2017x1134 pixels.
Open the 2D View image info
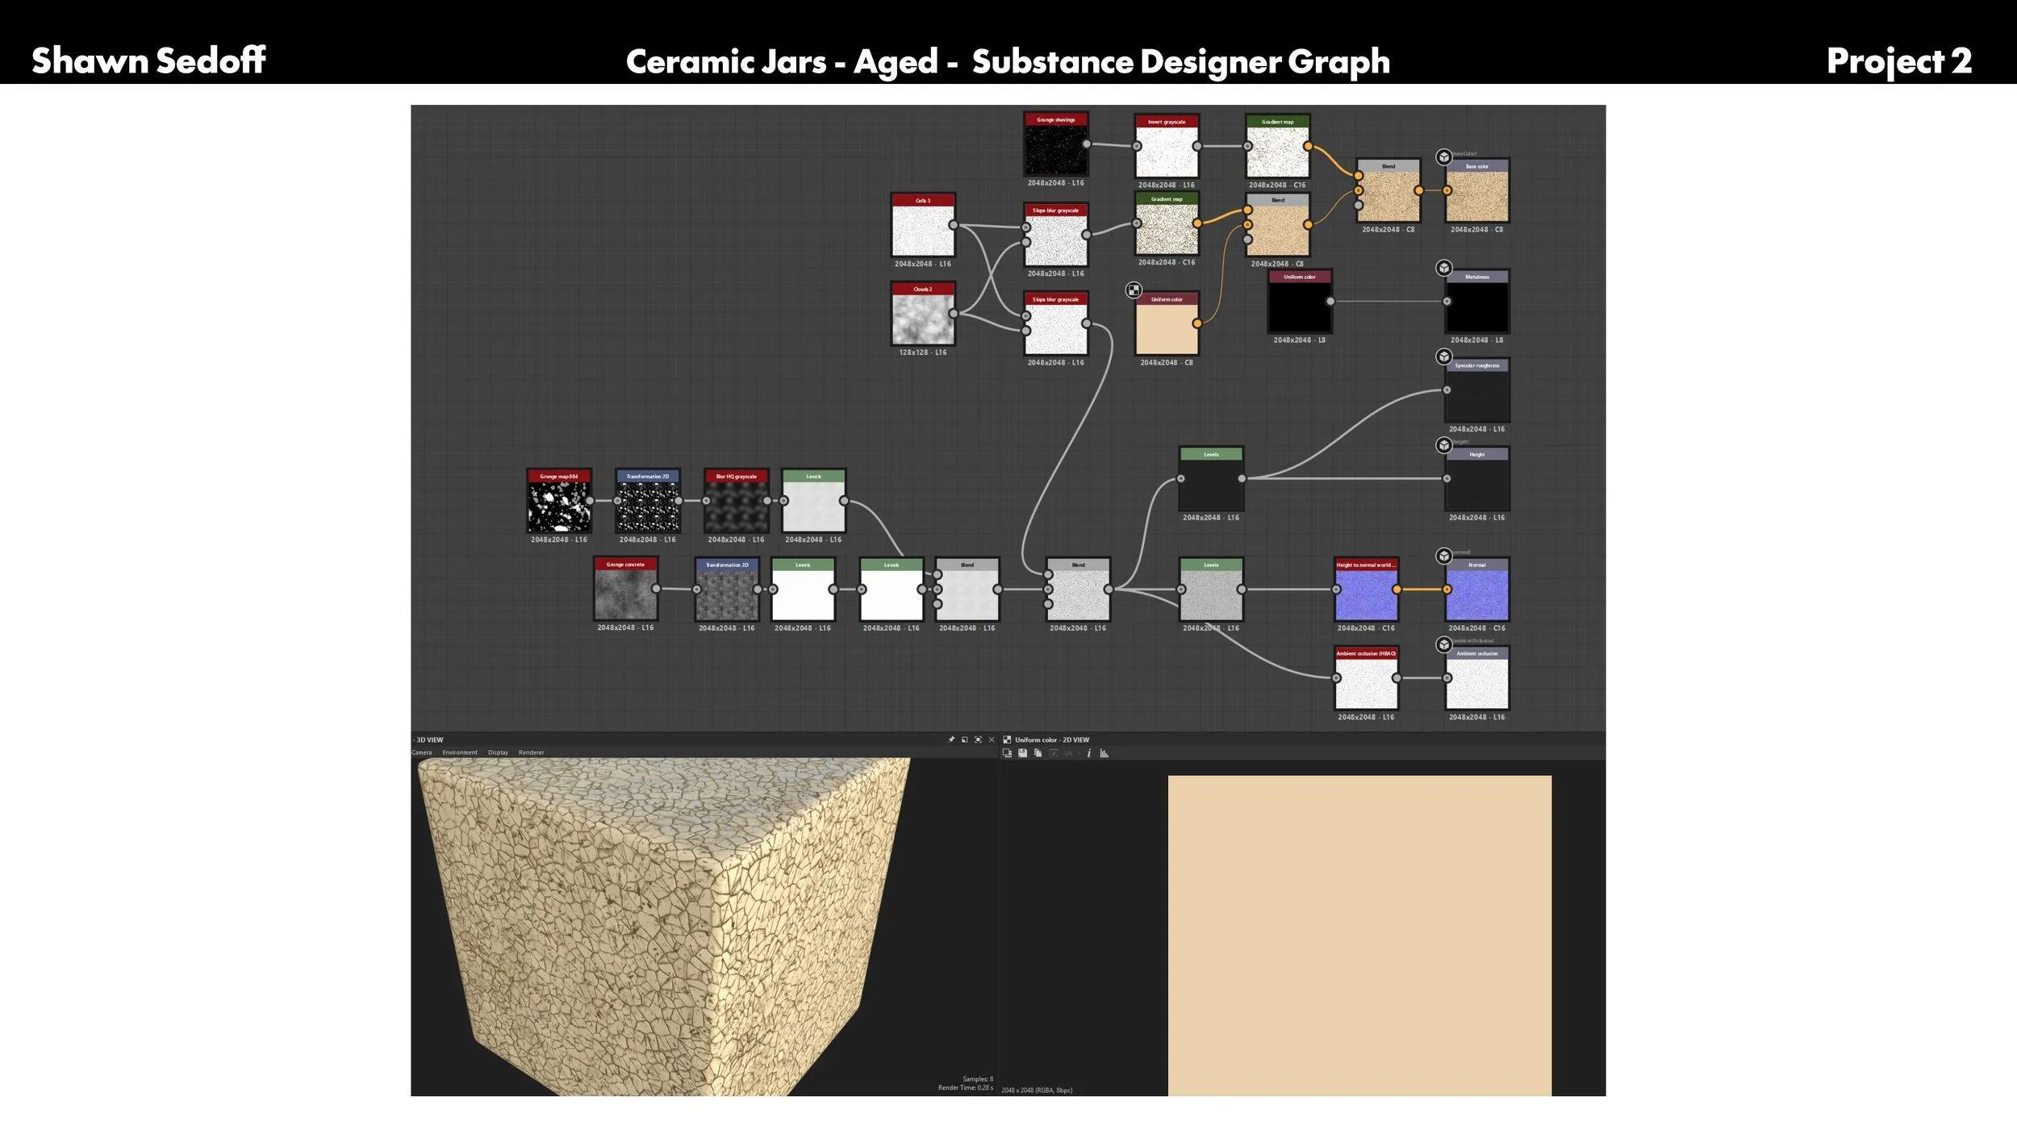(1088, 753)
